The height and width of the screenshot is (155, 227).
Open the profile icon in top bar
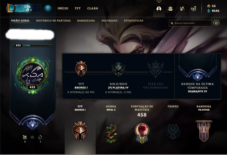tap(159, 9)
